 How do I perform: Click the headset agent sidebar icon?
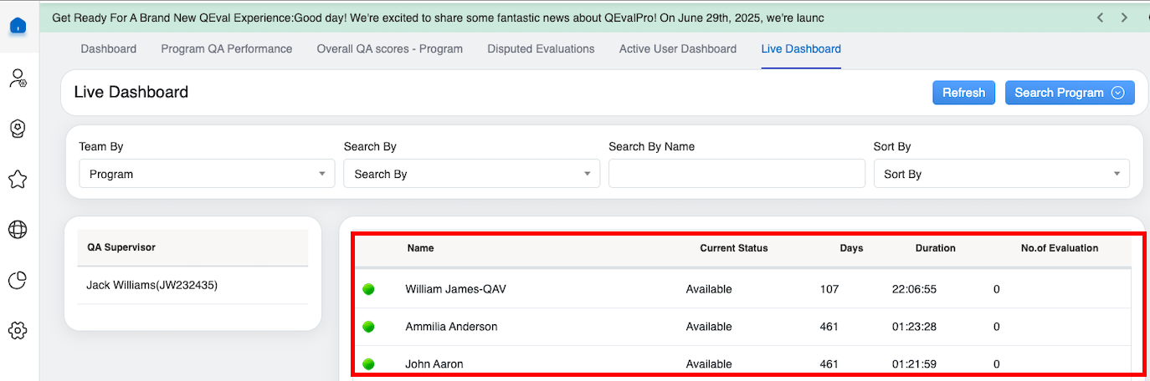(x=18, y=129)
